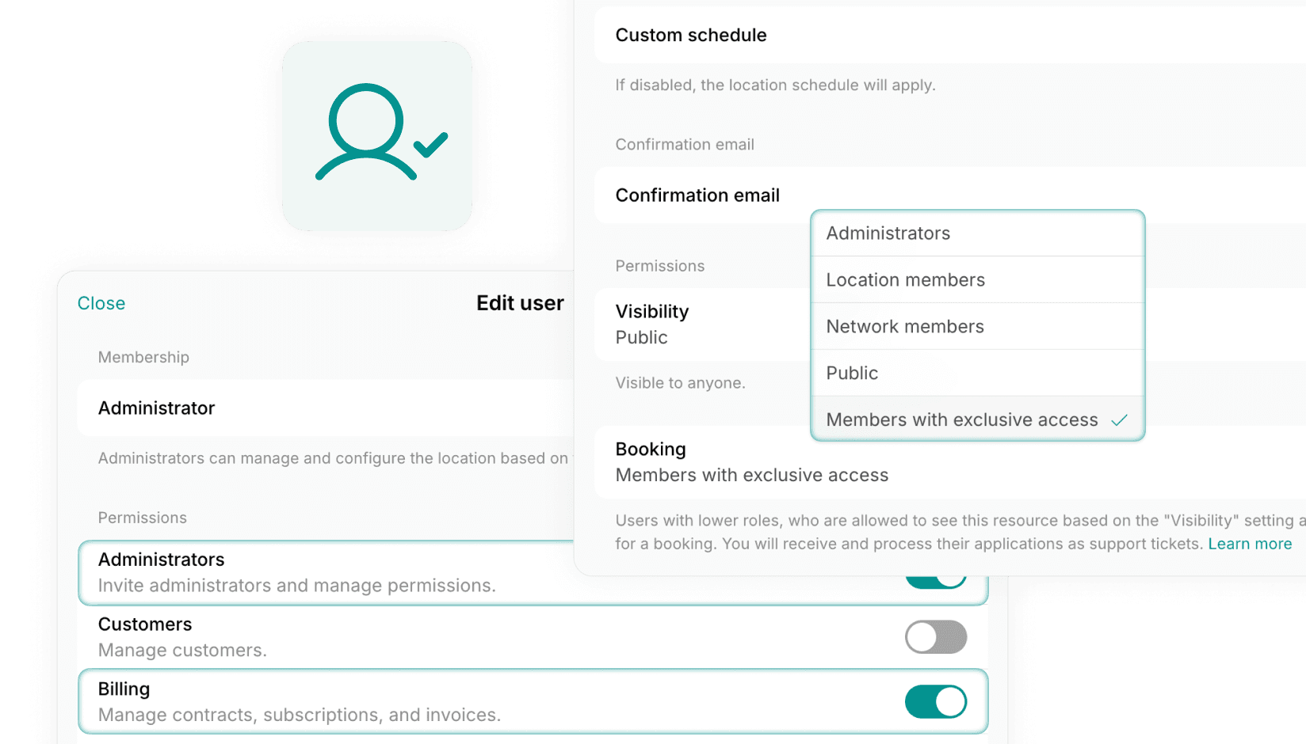Screen dimensions: 1306x744
Task: Click the Edit user header title
Action: tap(520, 302)
